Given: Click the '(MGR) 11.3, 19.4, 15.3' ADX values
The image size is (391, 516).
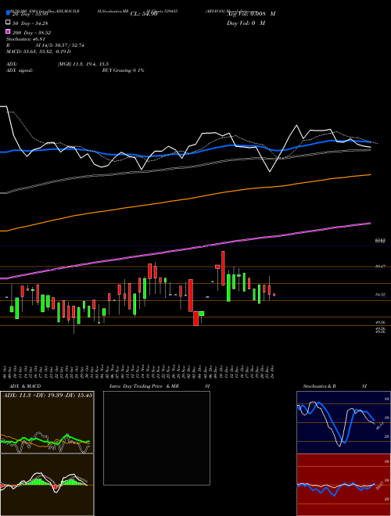Looking at the screenshot, I should 83,64.
